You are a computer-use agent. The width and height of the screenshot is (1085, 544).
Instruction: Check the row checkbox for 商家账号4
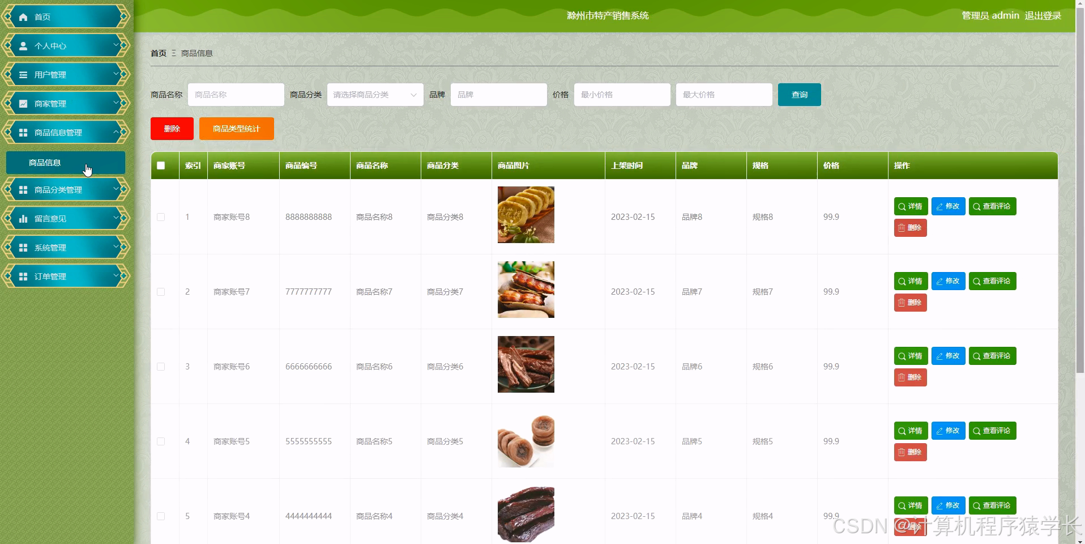(161, 516)
